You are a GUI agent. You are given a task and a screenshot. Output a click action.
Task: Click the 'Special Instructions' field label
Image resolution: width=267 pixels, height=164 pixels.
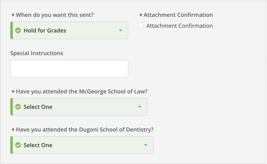pos(37,53)
